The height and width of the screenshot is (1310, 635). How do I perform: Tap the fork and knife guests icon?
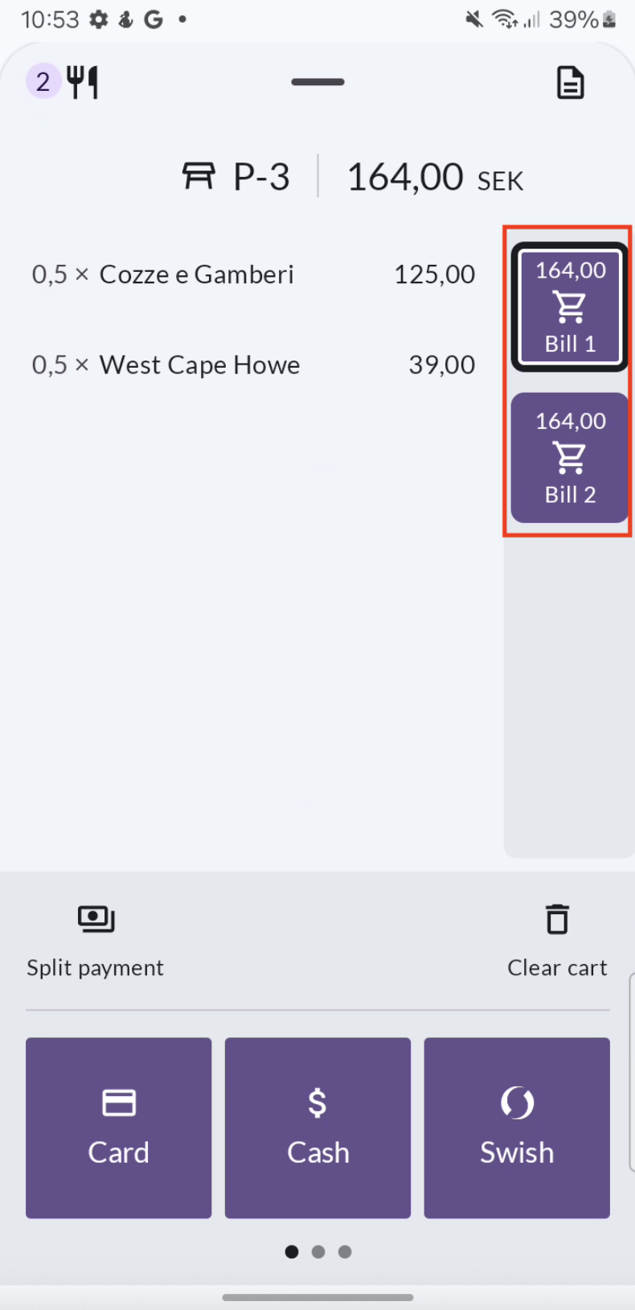click(82, 82)
